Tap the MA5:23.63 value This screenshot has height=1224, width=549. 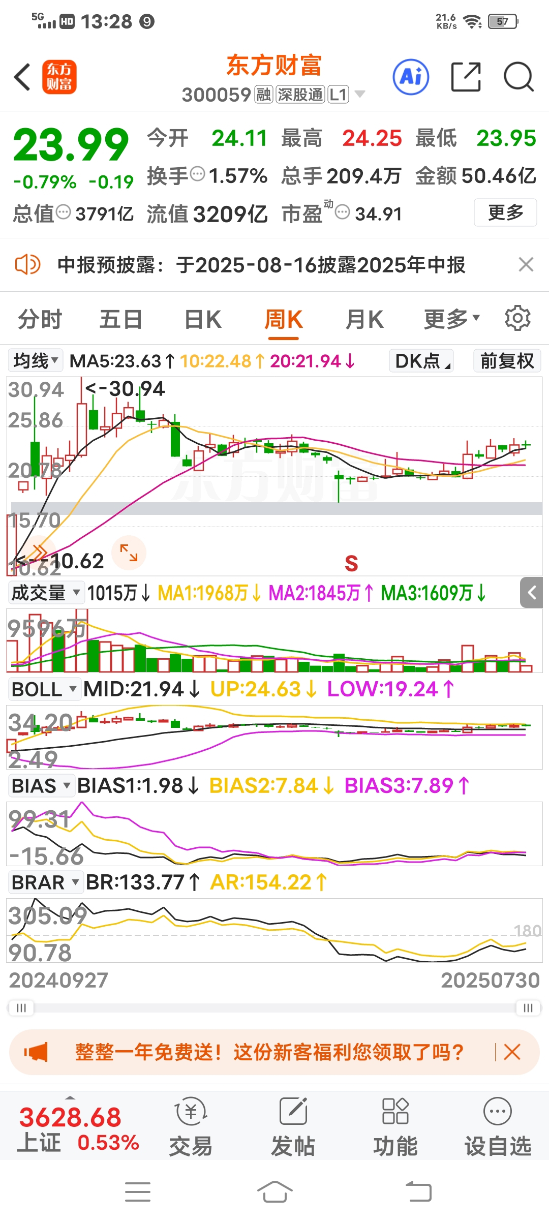123,361
